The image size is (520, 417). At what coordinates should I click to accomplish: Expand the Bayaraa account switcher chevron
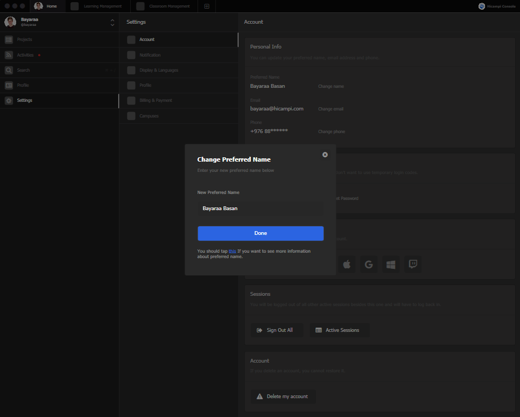(x=112, y=22)
